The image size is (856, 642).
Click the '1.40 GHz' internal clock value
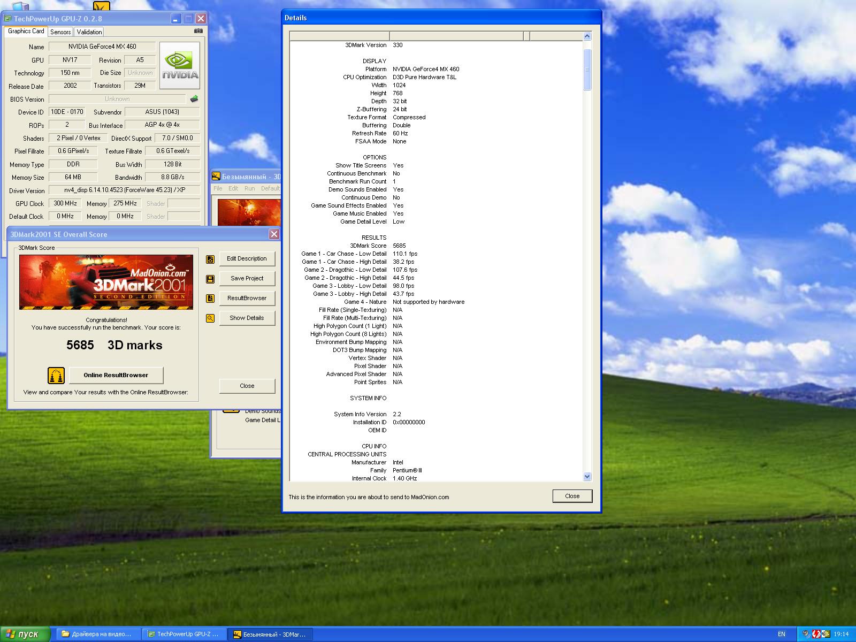[405, 478]
